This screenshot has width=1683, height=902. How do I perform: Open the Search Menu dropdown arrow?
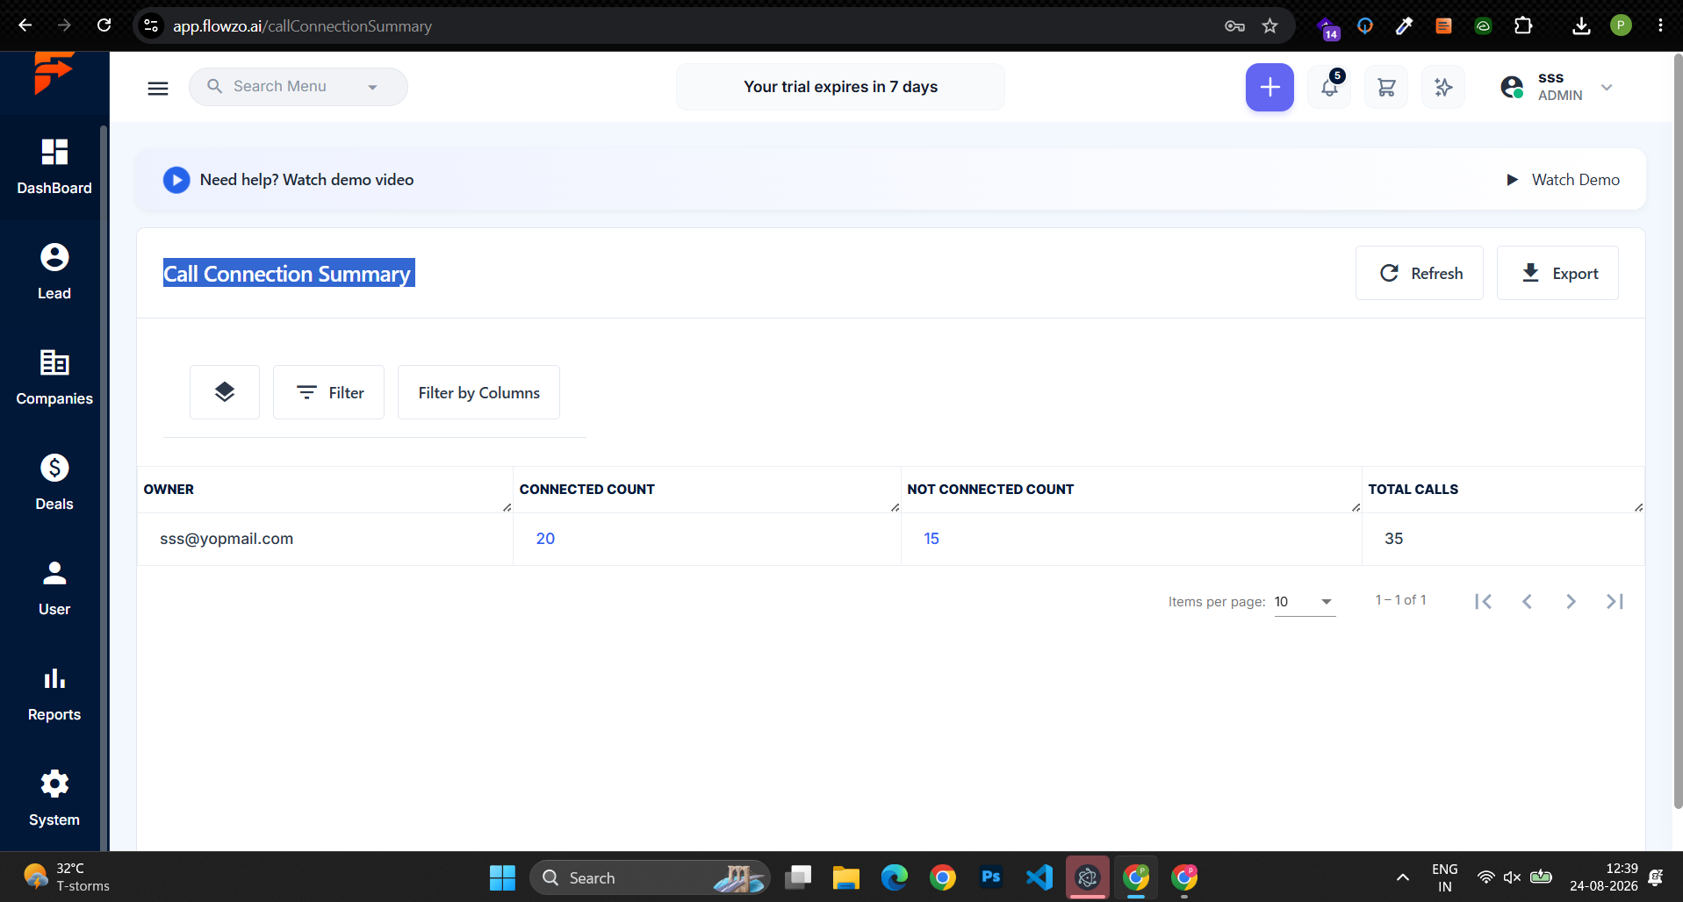pyautogui.click(x=372, y=87)
